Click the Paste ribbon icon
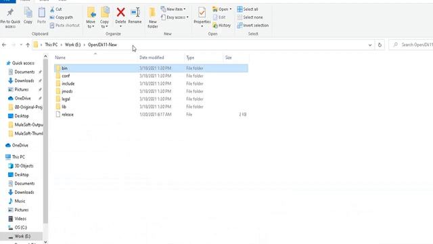This screenshot has height=244, width=433. 41,12
